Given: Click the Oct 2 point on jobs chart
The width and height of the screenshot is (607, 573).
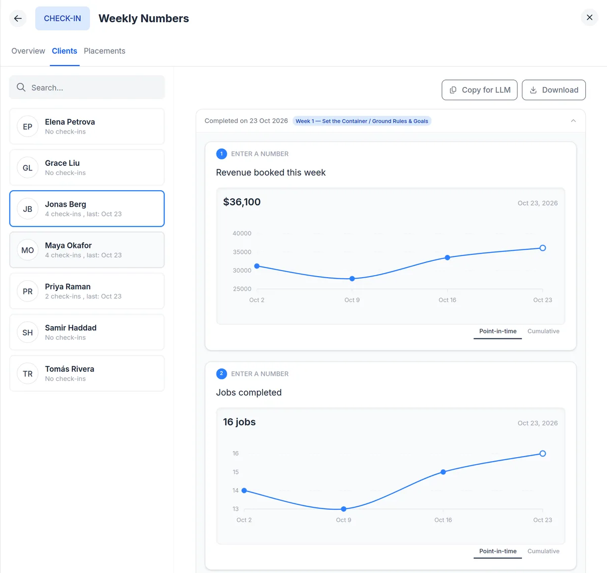Looking at the screenshot, I should [x=244, y=491].
